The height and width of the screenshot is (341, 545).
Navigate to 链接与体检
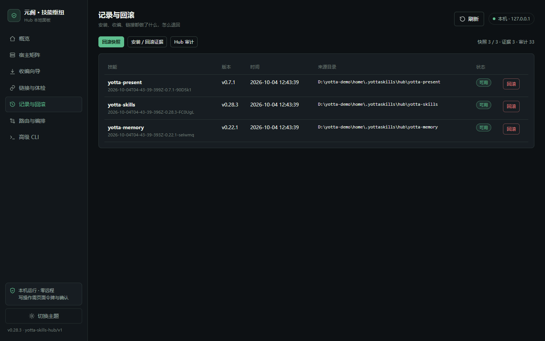click(x=44, y=88)
